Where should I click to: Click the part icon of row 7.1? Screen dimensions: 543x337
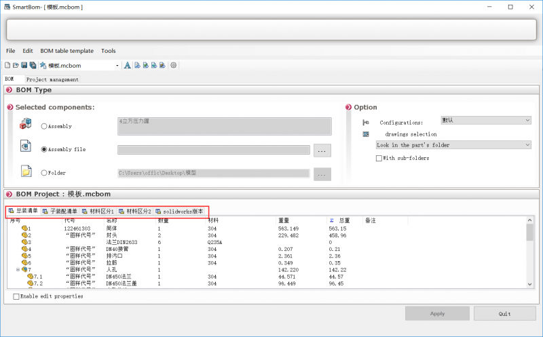click(30, 276)
